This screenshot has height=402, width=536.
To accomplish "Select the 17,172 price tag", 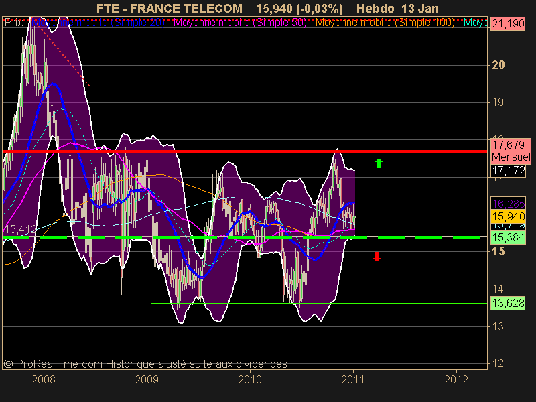I will point(509,170).
